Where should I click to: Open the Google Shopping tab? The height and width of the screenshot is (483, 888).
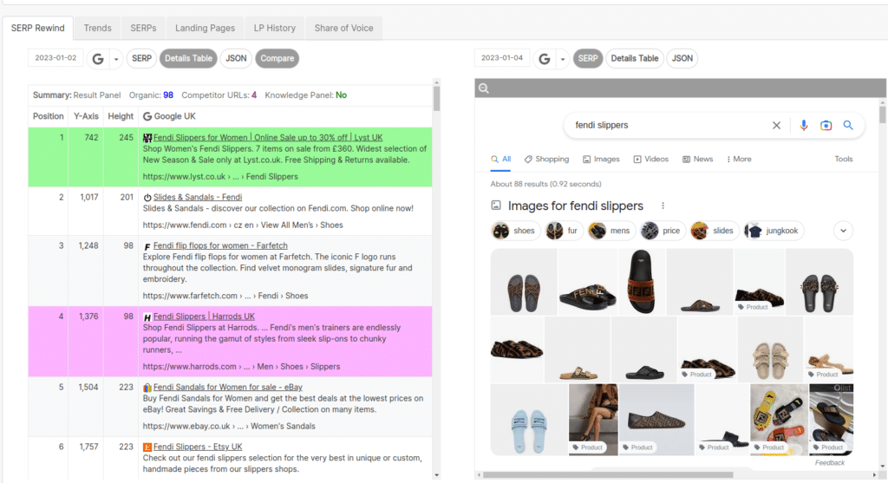[x=546, y=159]
